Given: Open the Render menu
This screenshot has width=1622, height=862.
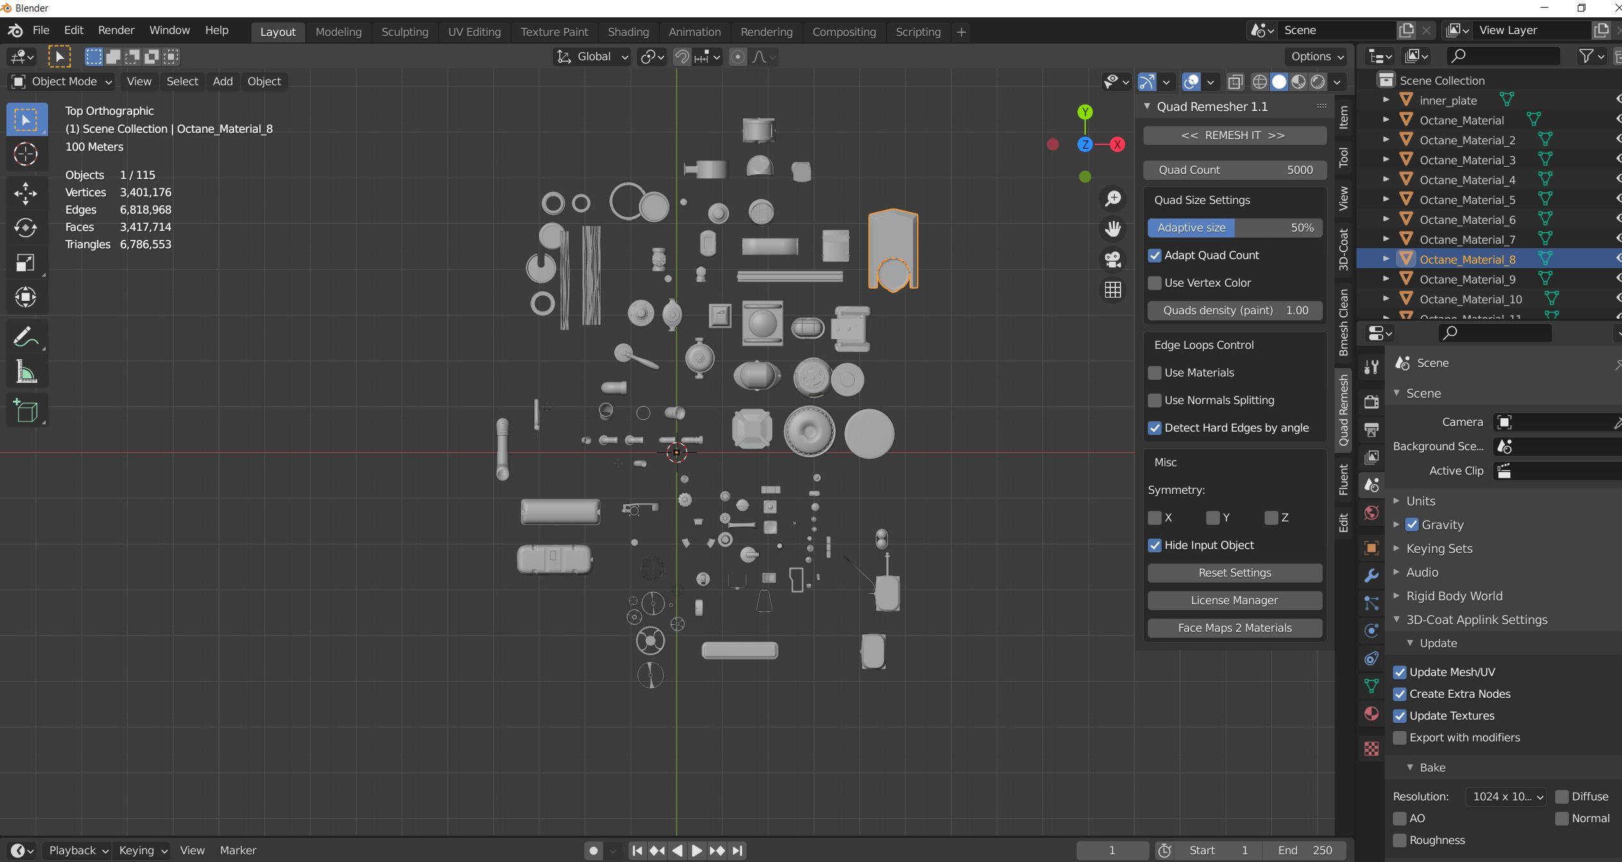Looking at the screenshot, I should (x=115, y=30).
